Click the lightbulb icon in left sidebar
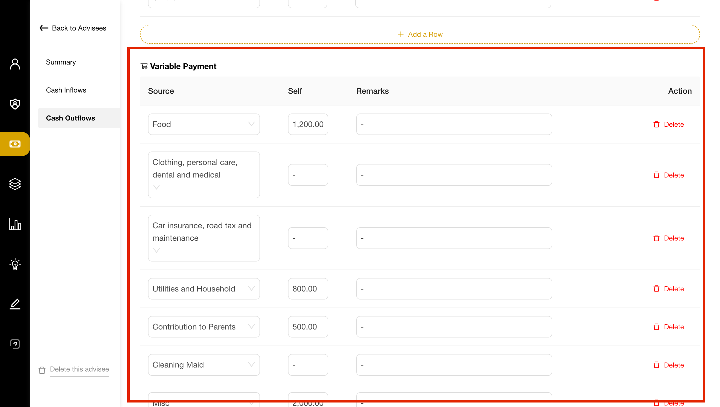The image size is (720, 407). click(15, 264)
